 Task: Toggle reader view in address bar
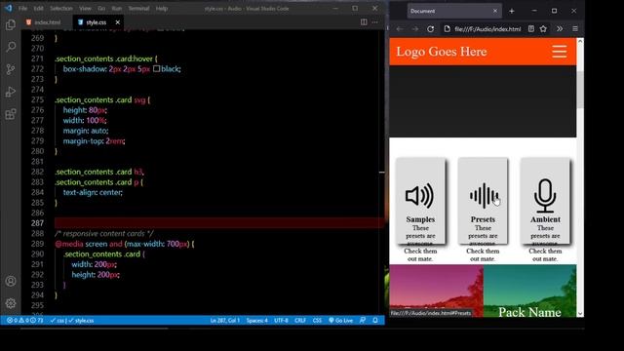pos(530,28)
